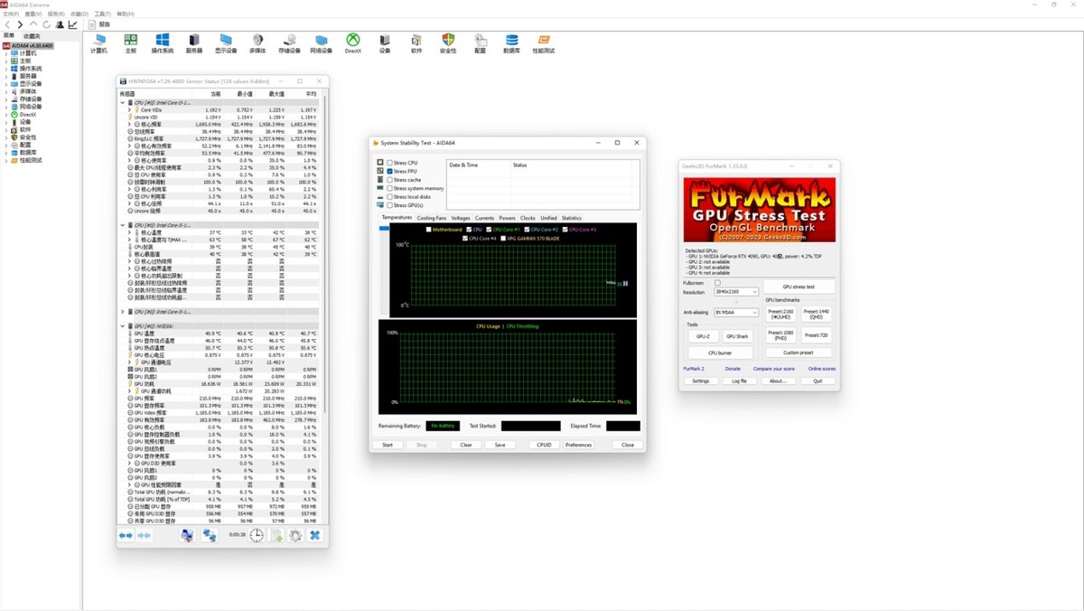Viewport: 1084px width, 611px height.
Task: Open the 工具(T) menu
Action: tap(102, 14)
